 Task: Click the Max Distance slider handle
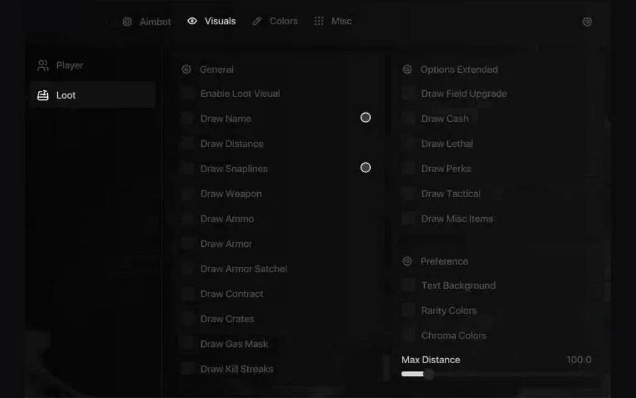pyautogui.click(x=429, y=374)
